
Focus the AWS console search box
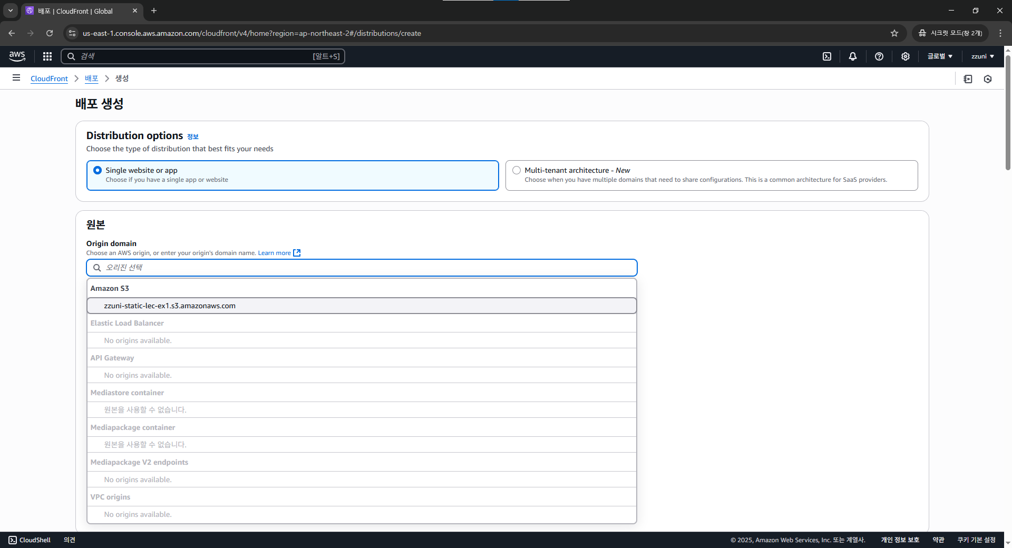click(x=203, y=56)
